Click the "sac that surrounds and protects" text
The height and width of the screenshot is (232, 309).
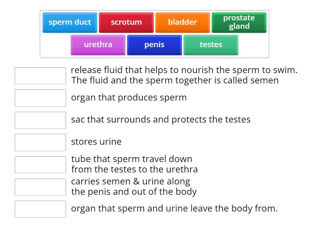click(x=161, y=119)
